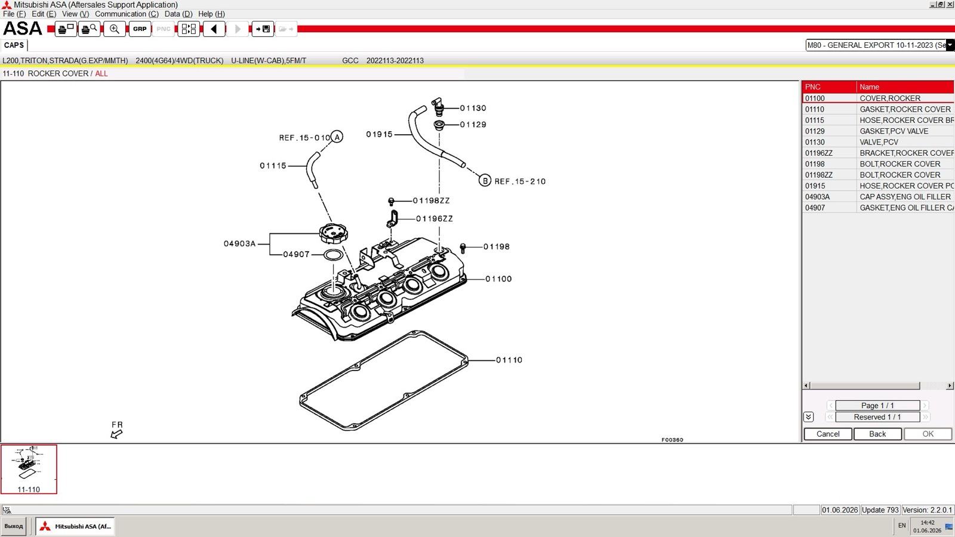
Task: Click callout 04903A on the diagram
Action: [239, 243]
